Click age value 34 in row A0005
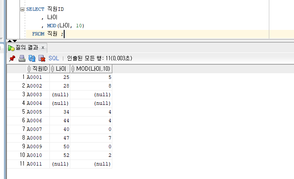This screenshot has width=294, height=179. 60,112
